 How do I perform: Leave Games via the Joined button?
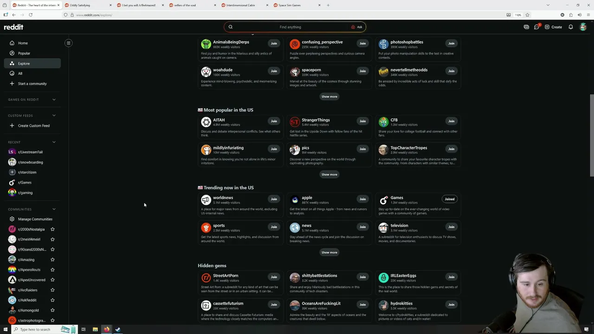[449, 199]
